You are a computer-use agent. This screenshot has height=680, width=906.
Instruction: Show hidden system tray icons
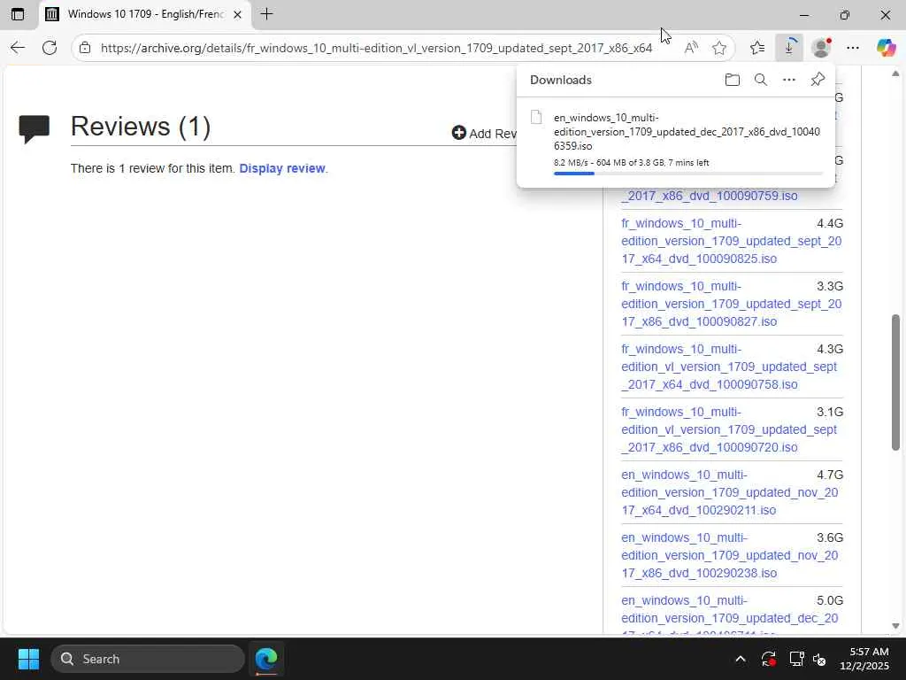[741, 659]
